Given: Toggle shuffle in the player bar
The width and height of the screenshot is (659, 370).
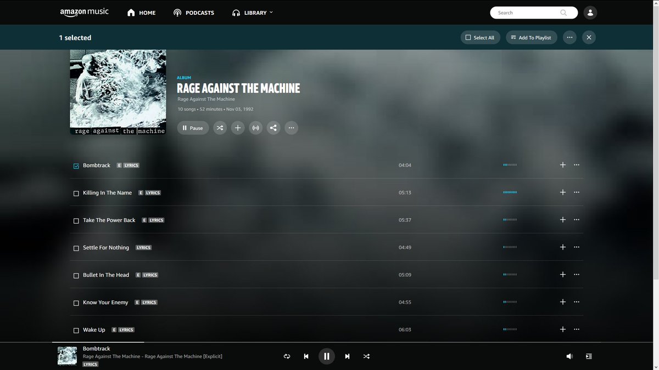Looking at the screenshot, I should tap(366, 356).
